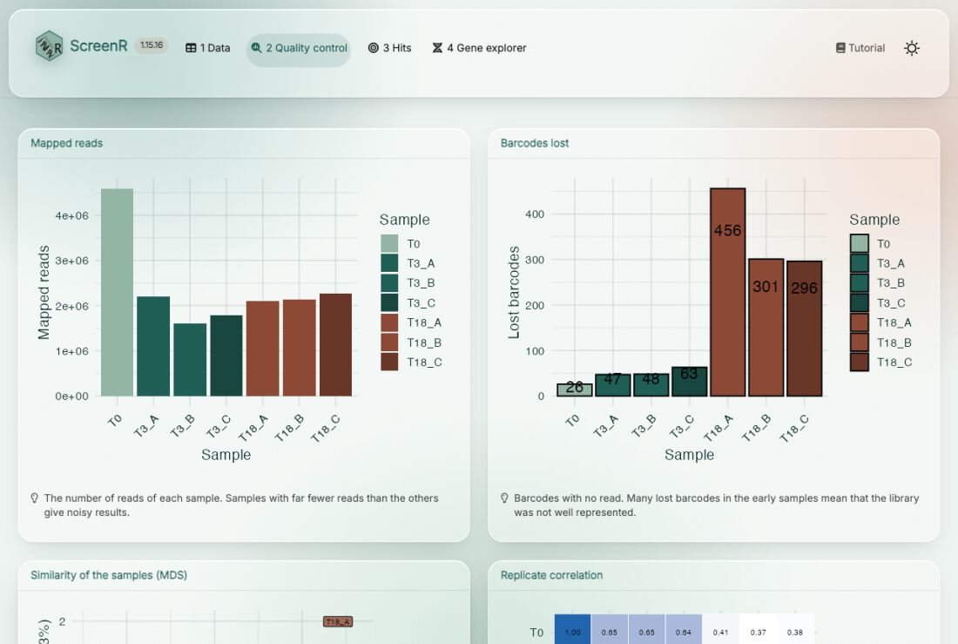Click the 'Mapped reads' y-axis title
This screenshot has width=958, height=644.
click(x=44, y=292)
